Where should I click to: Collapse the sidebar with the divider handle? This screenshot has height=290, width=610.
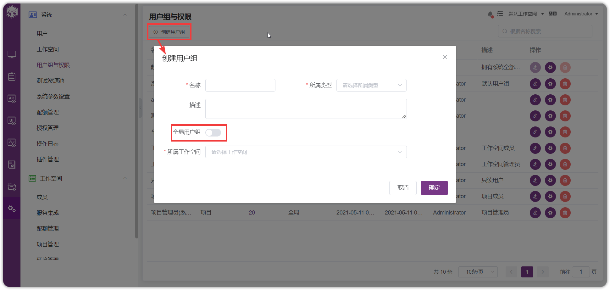click(141, 108)
